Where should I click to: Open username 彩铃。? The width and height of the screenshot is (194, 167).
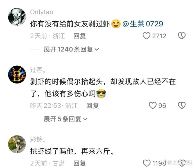click(x=38, y=139)
